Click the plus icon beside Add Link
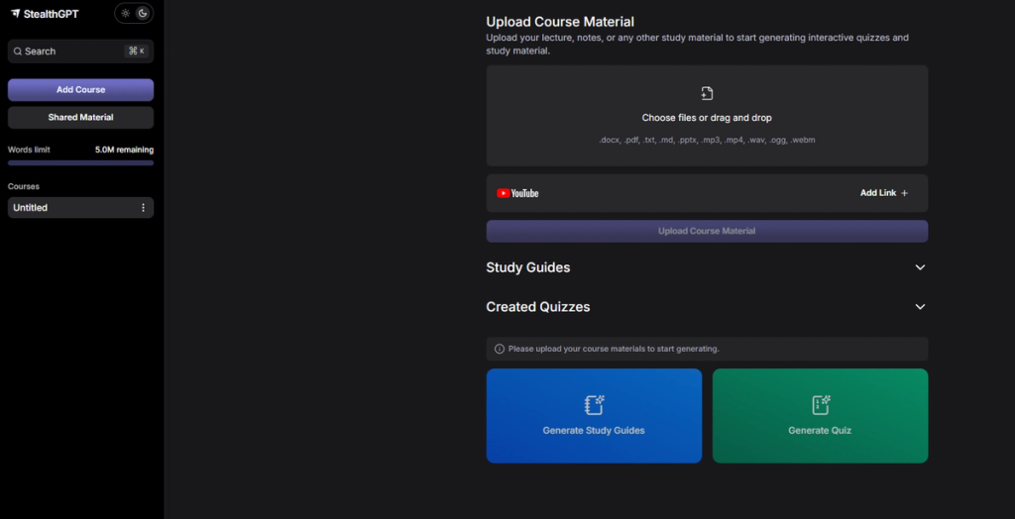The height and width of the screenshot is (519, 1015). 905,193
